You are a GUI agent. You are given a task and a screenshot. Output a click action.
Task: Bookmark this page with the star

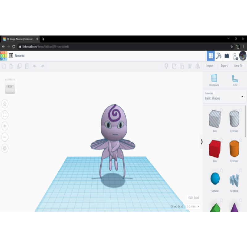point(232,47)
